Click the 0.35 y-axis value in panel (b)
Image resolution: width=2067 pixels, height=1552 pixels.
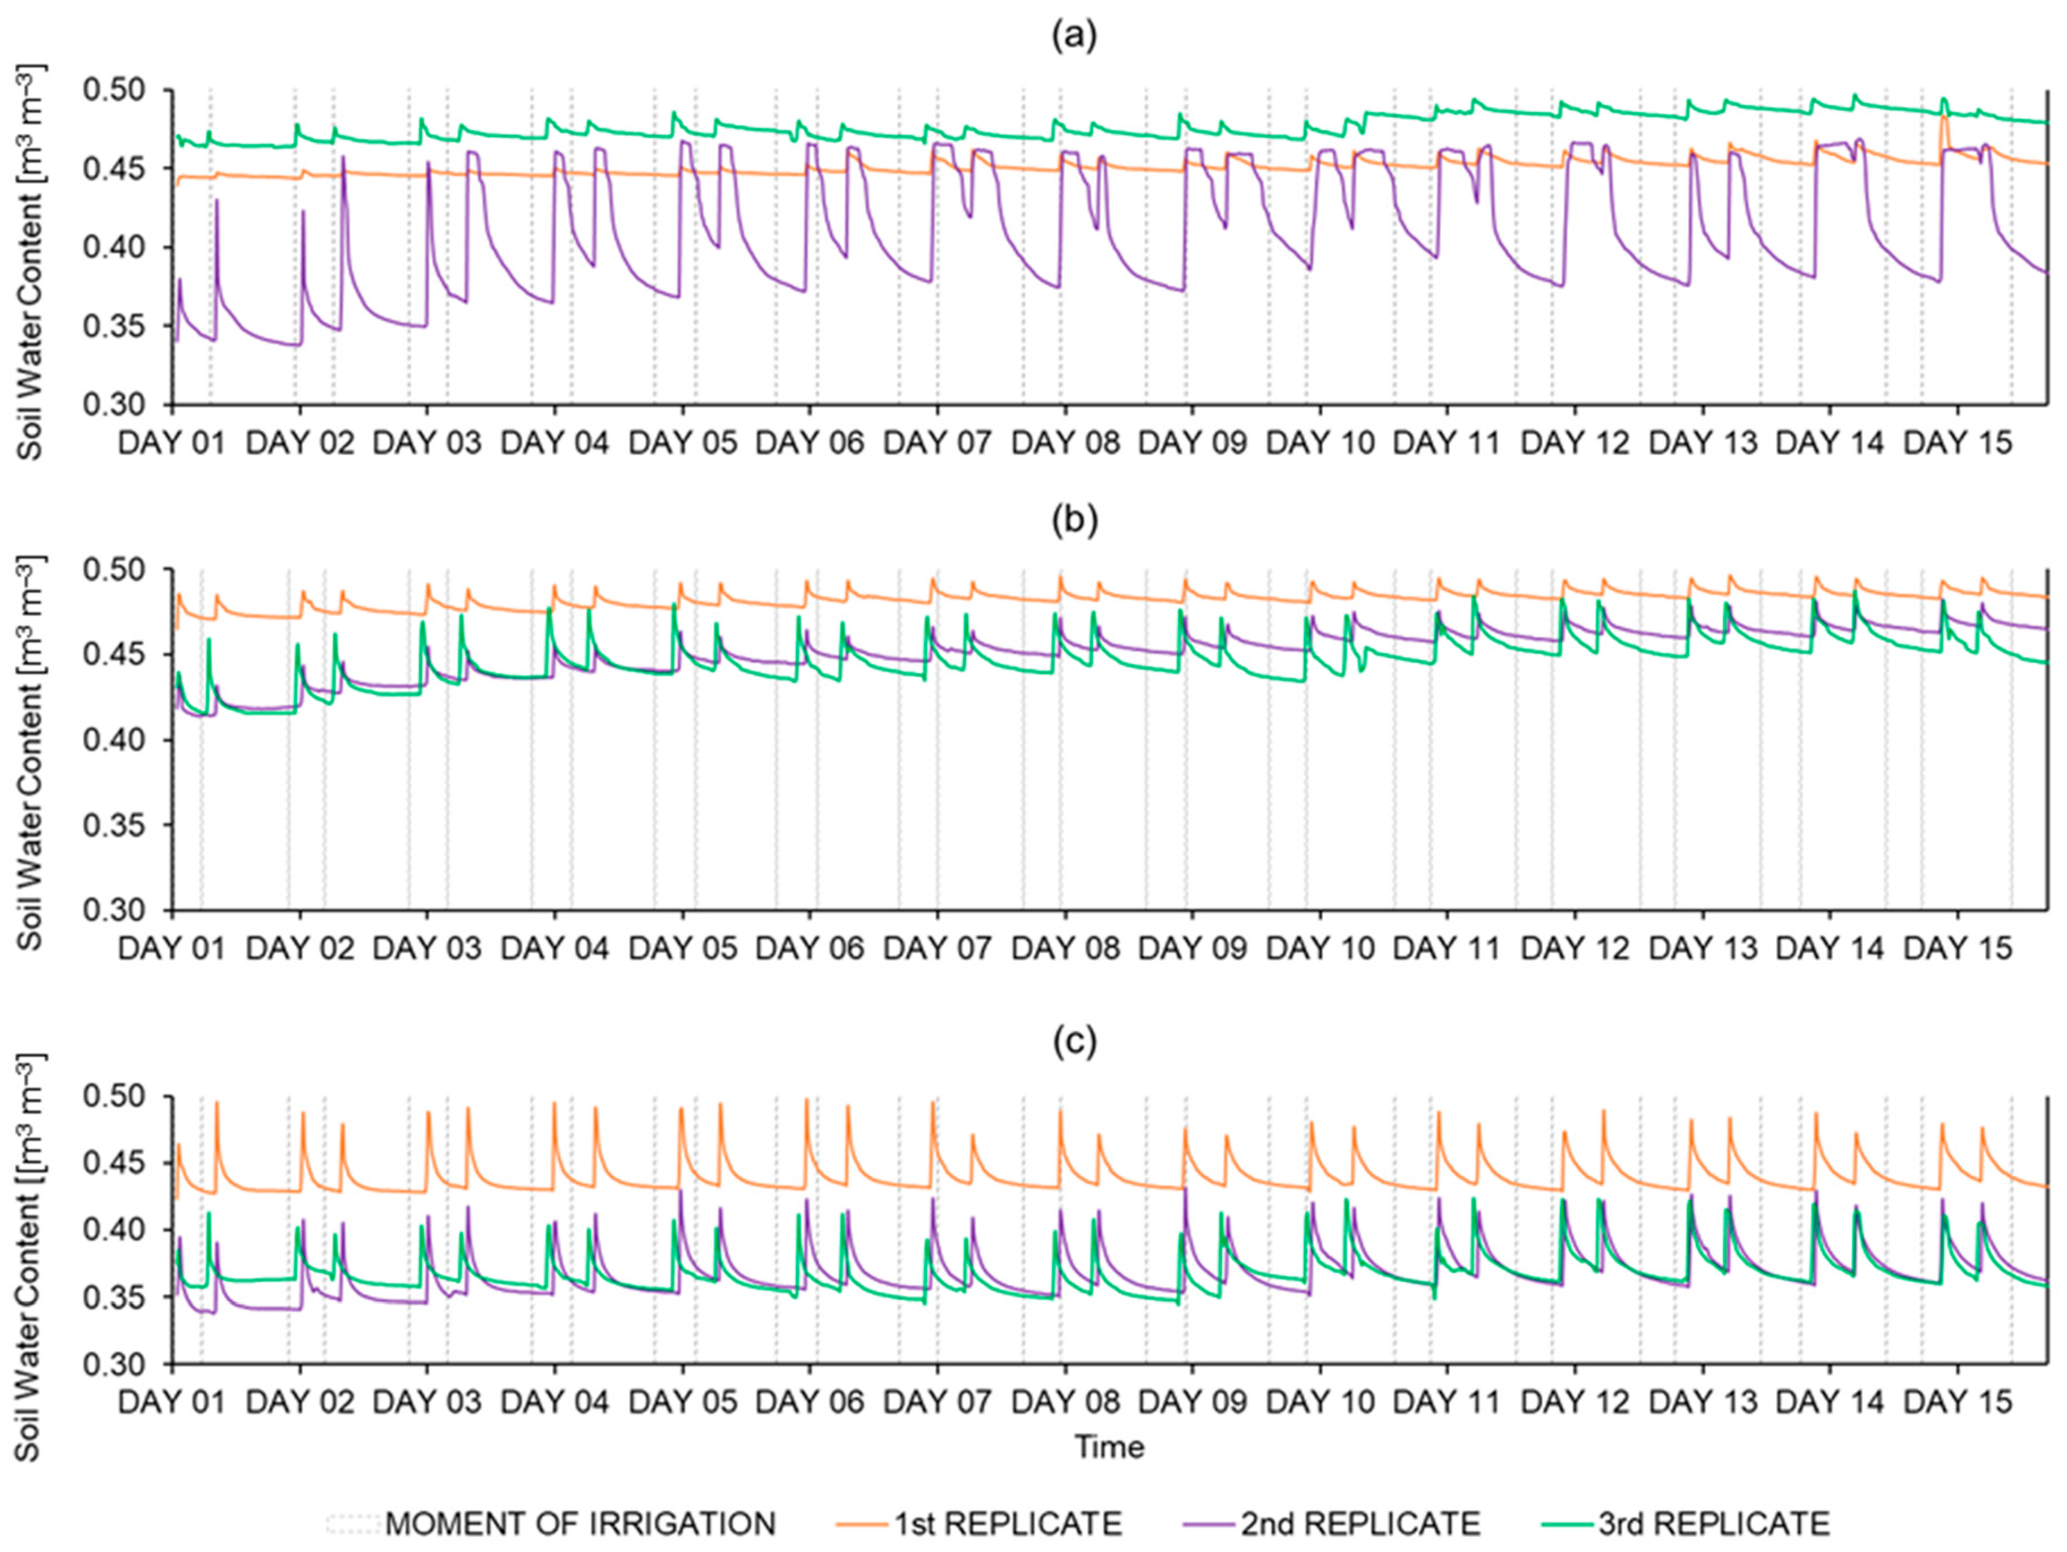pos(114,825)
